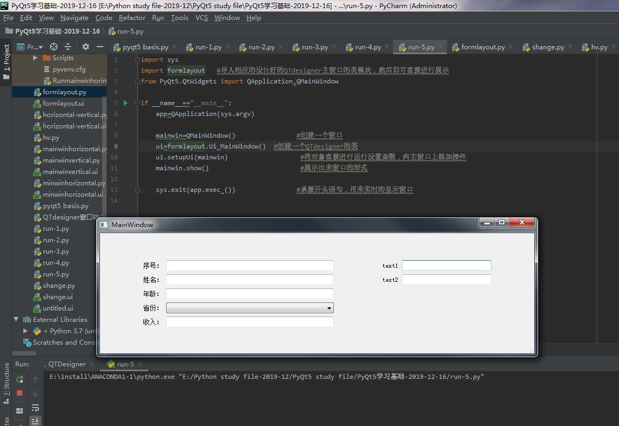
Task: Click MainWindow title bar icon
Action: tap(104, 224)
